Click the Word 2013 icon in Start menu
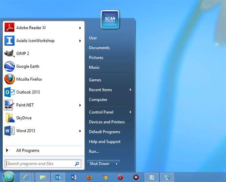The height and width of the screenshot is (182, 226). pyautogui.click(x=9, y=131)
